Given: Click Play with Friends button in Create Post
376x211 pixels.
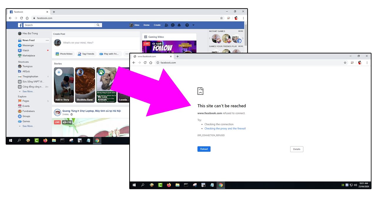Looking at the screenshot, I should (x=109, y=54).
